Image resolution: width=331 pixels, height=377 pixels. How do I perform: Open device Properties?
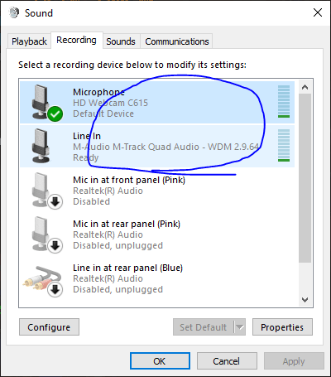(282, 327)
